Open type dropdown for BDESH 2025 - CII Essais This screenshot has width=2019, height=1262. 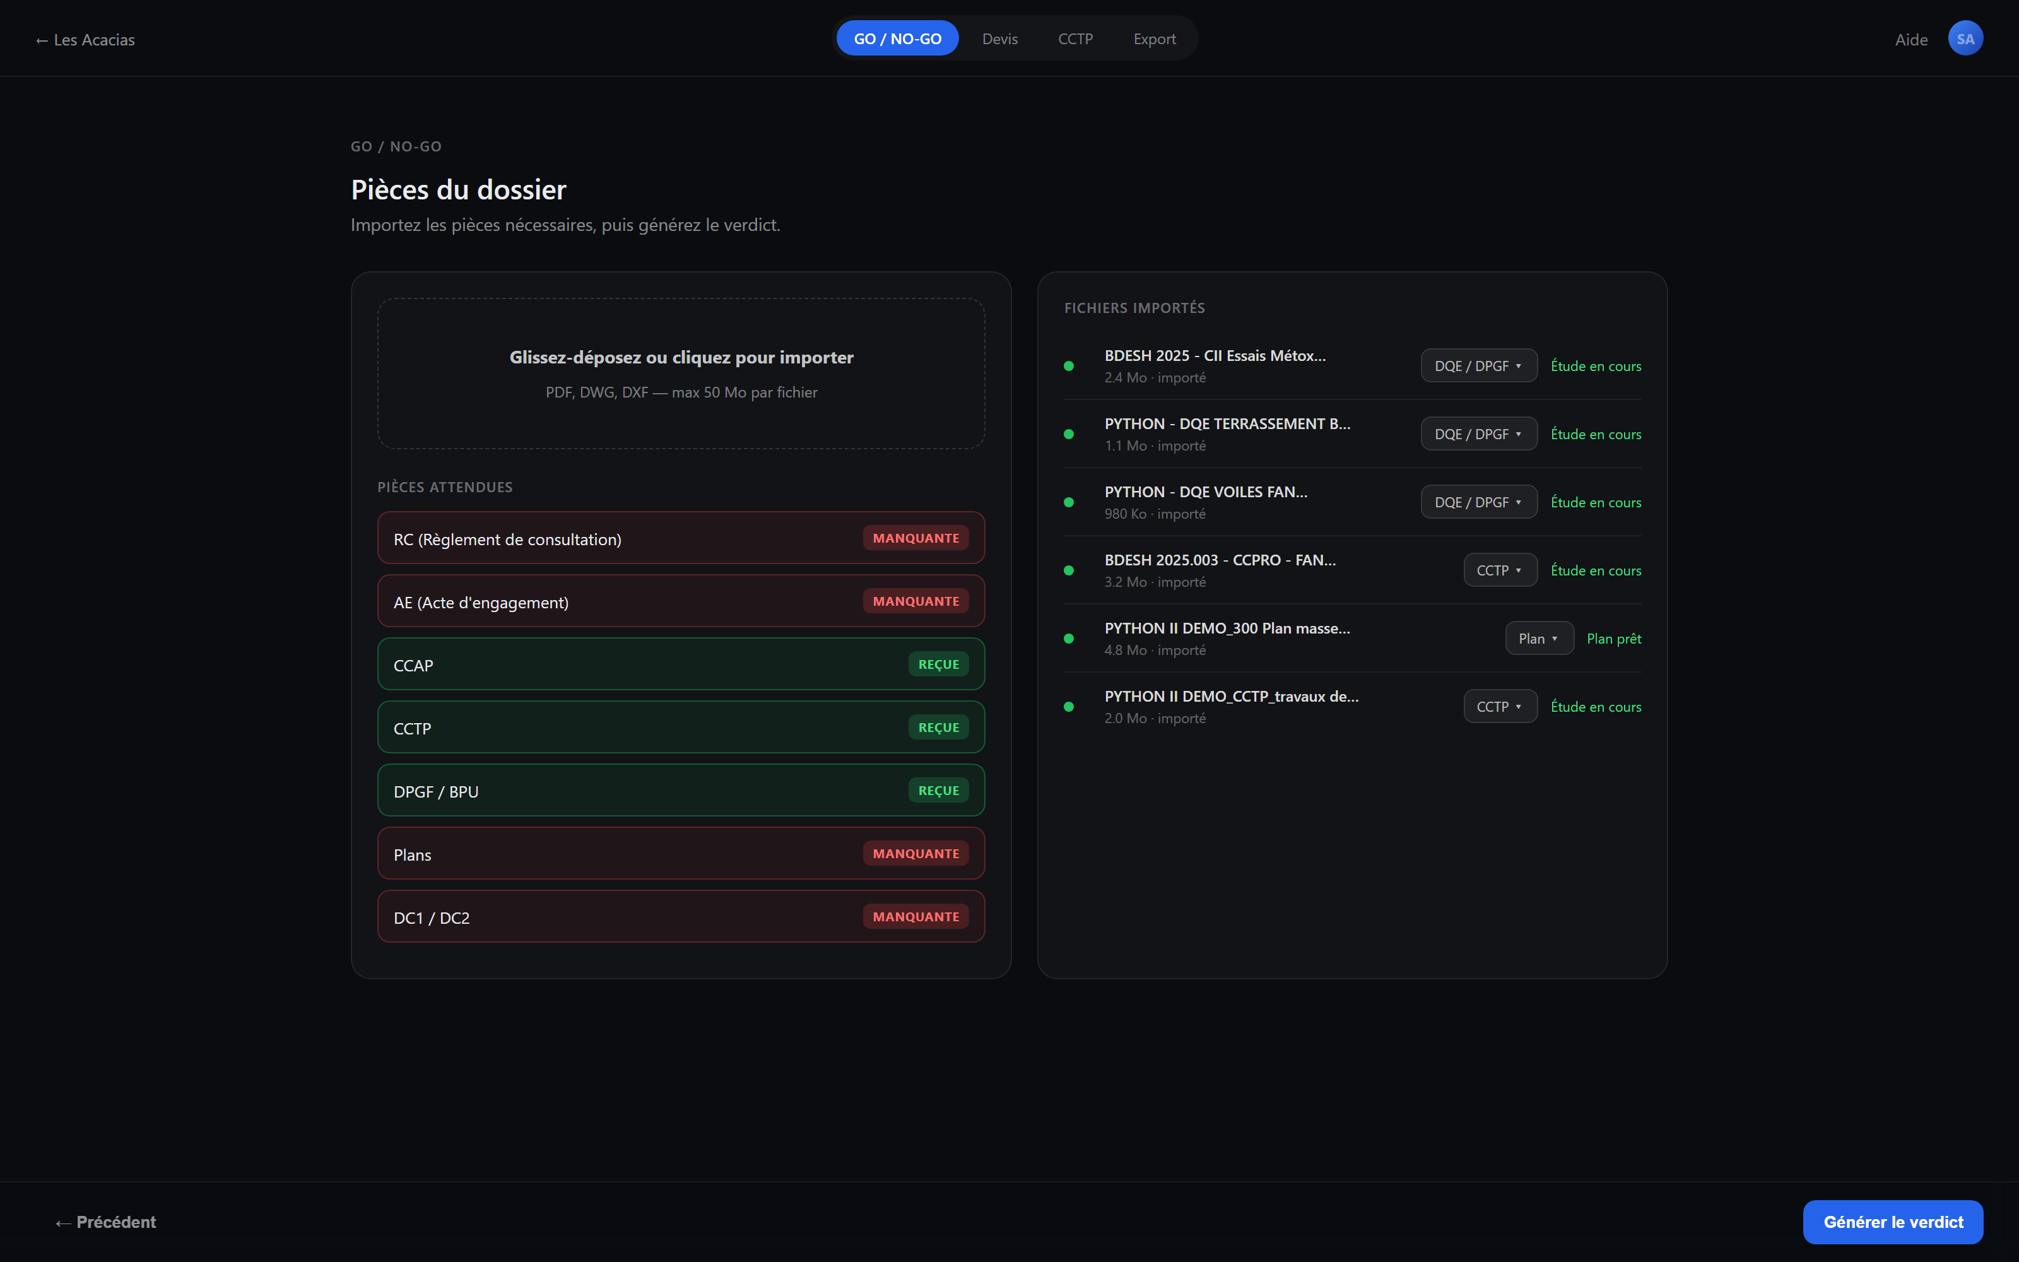(x=1478, y=365)
